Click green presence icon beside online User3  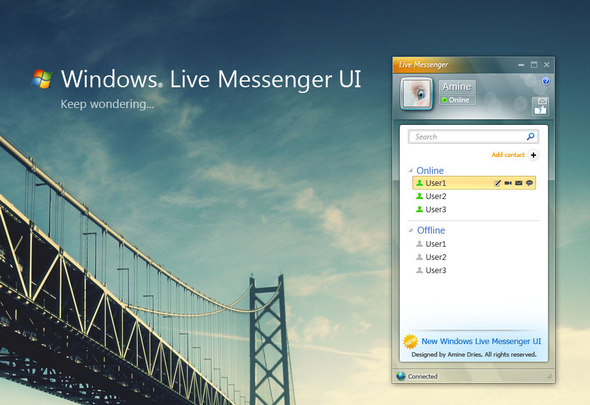[x=419, y=209]
